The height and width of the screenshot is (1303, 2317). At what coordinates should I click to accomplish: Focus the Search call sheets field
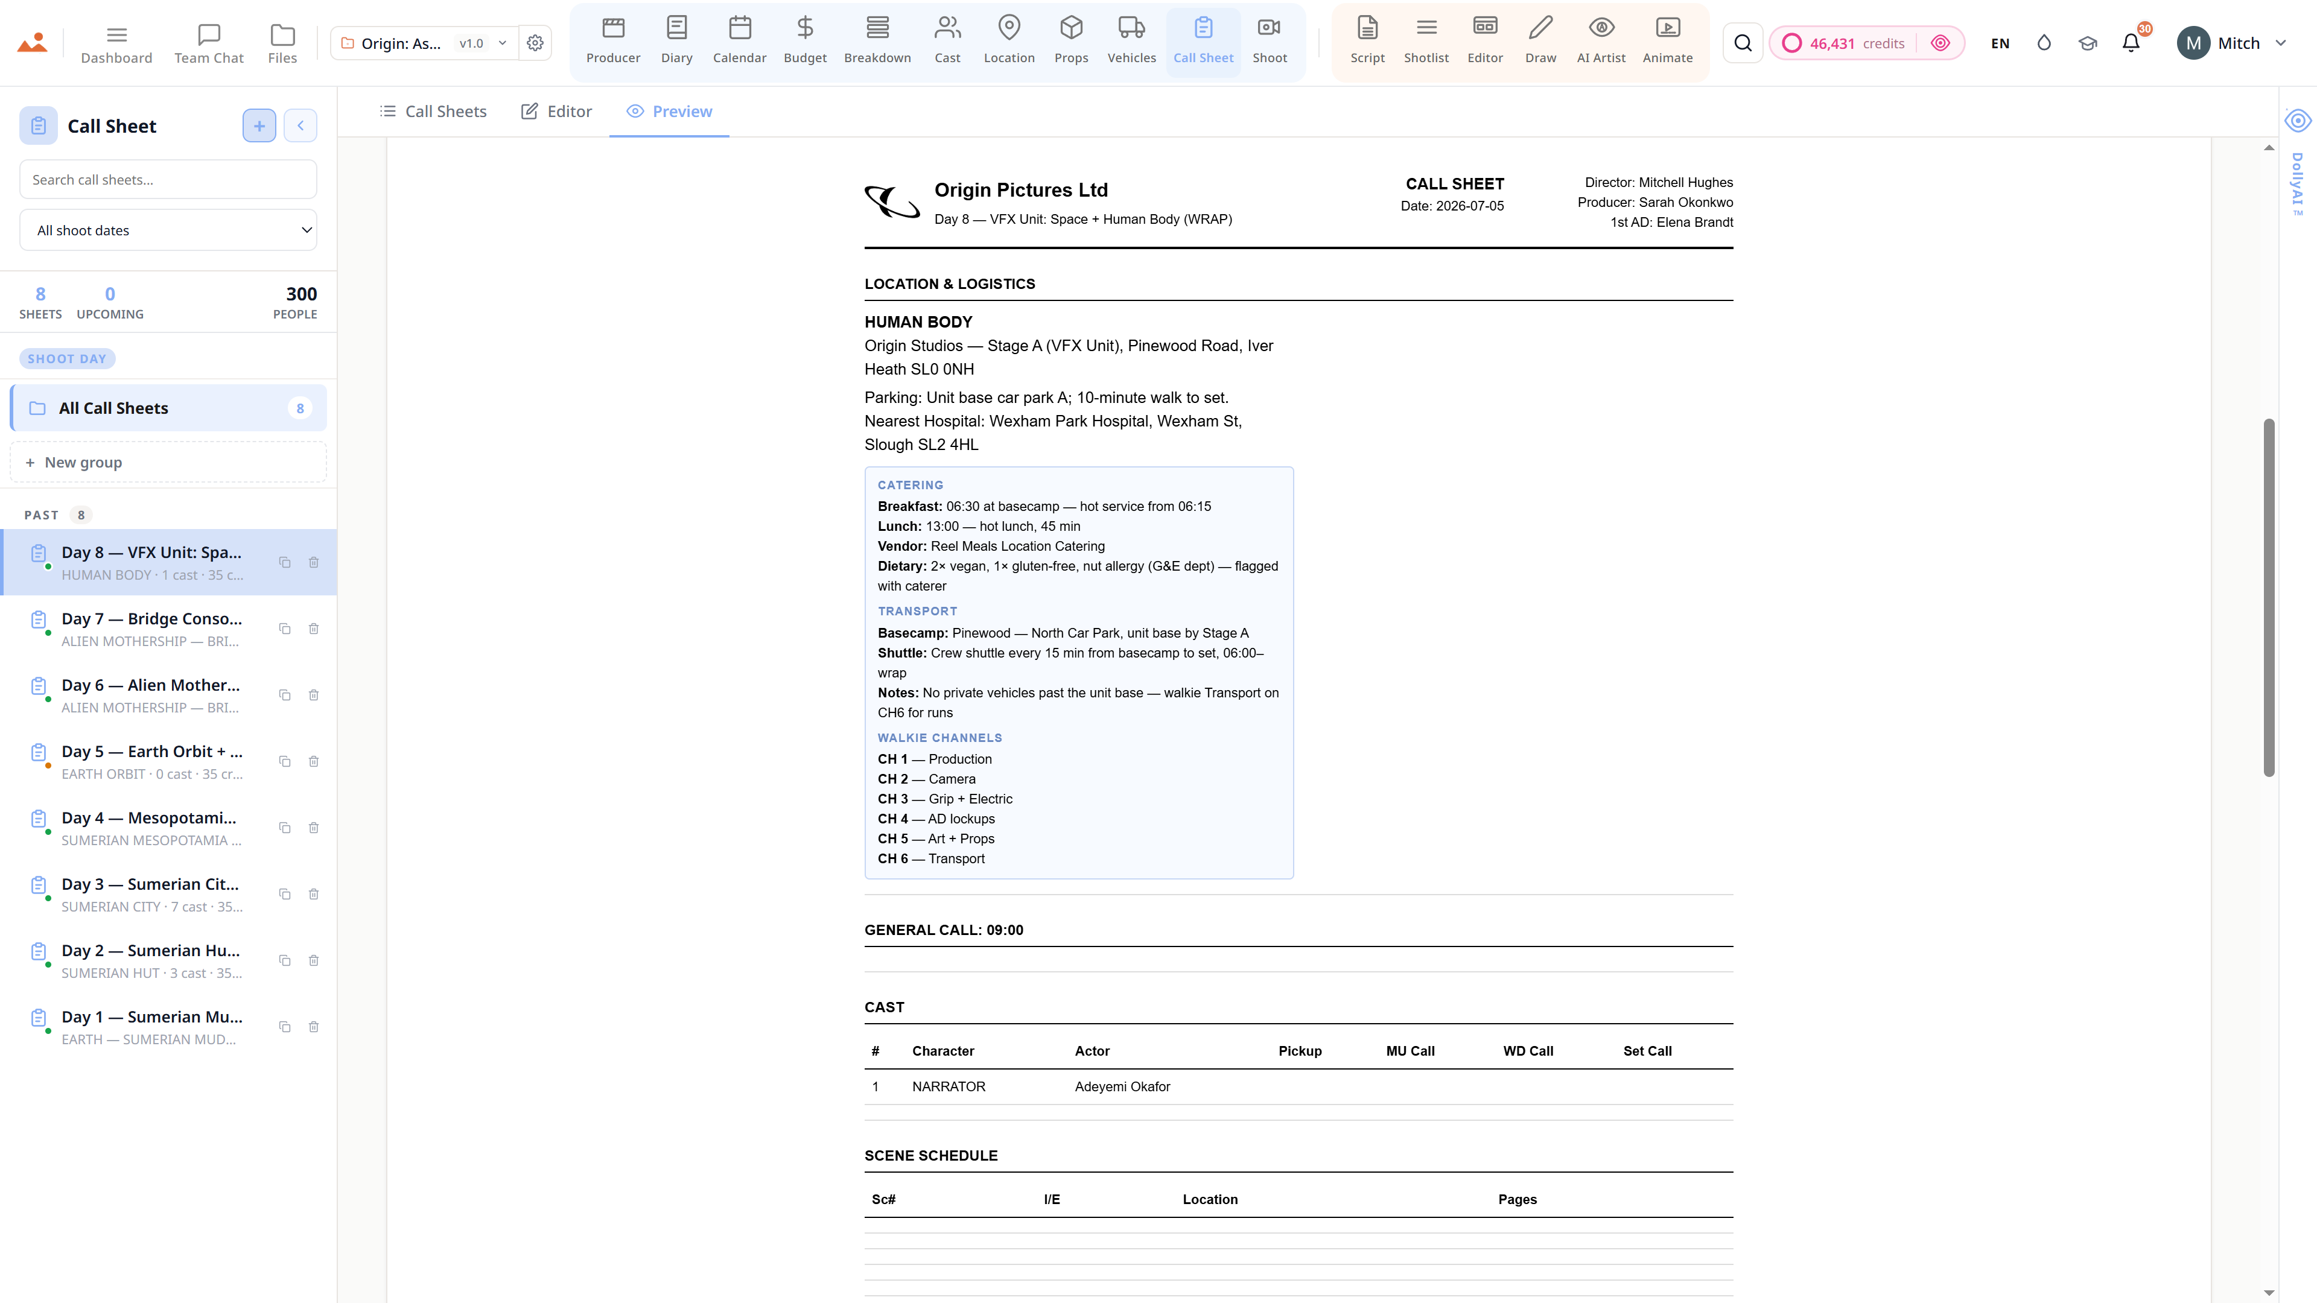click(168, 180)
